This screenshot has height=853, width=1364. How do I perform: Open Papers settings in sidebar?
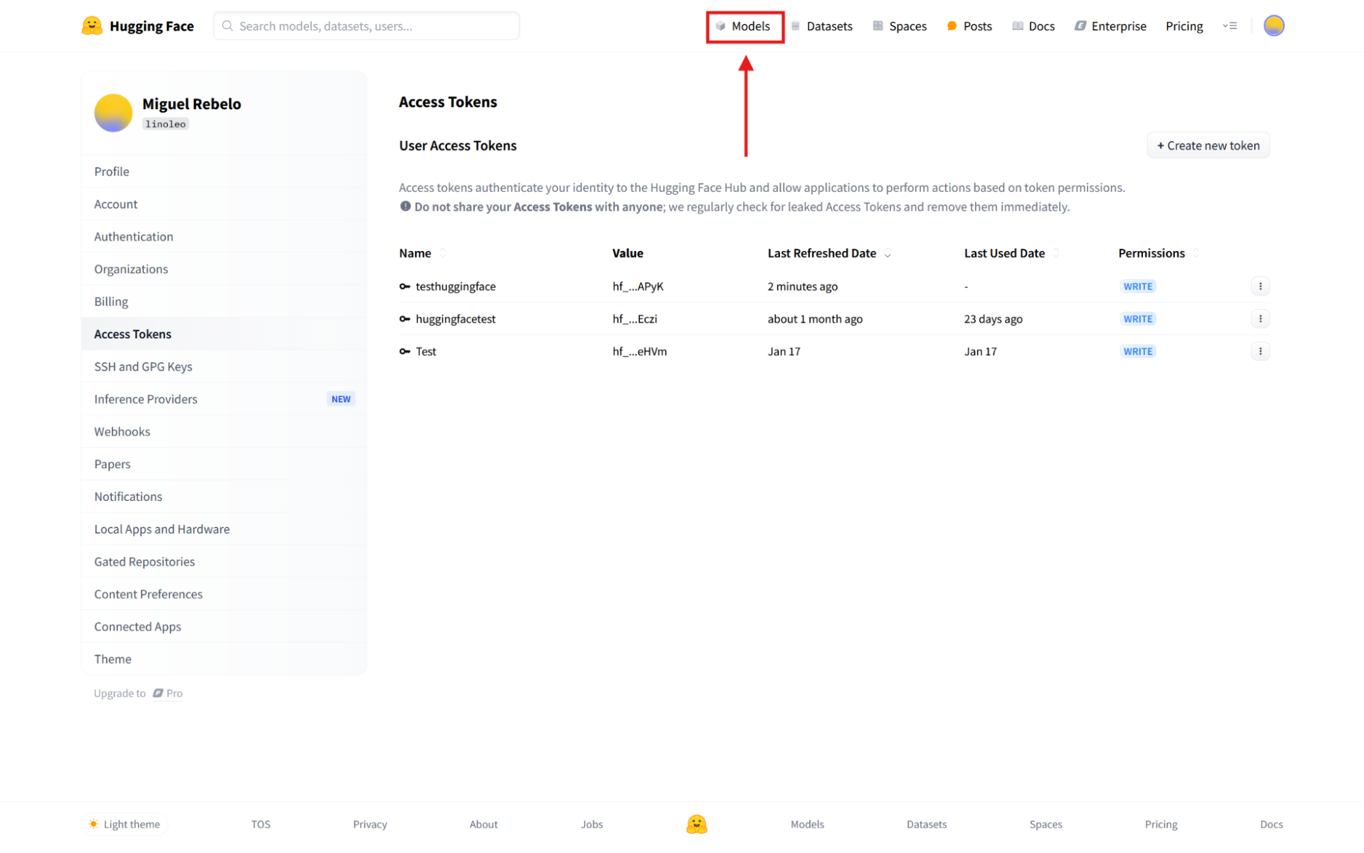pyautogui.click(x=224, y=464)
